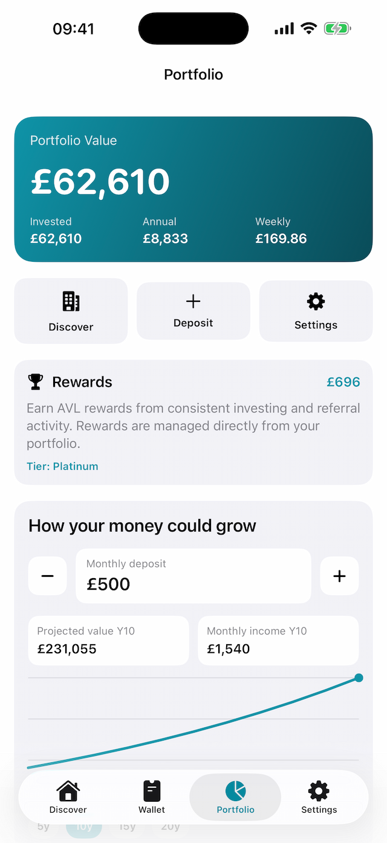This screenshot has width=387, height=843.
Task: Select the 20y growth period
Action: (x=171, y=826)
